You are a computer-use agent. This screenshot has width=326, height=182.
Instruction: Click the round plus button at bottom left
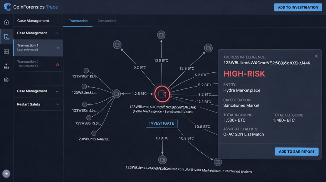(x=6, y=174)
